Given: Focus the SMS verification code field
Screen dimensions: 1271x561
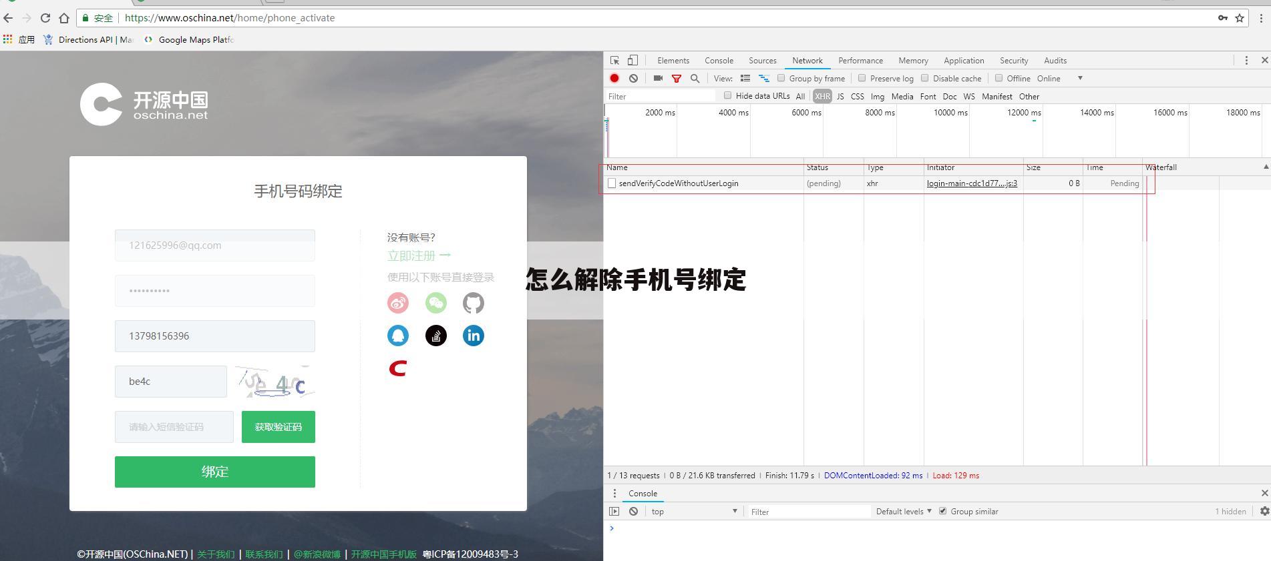Looking at the screenshot, I should [174, 427].
